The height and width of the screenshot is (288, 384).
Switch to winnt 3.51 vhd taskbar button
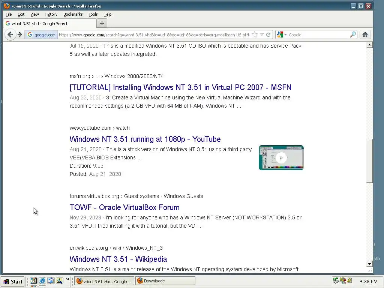coord(104,281)
